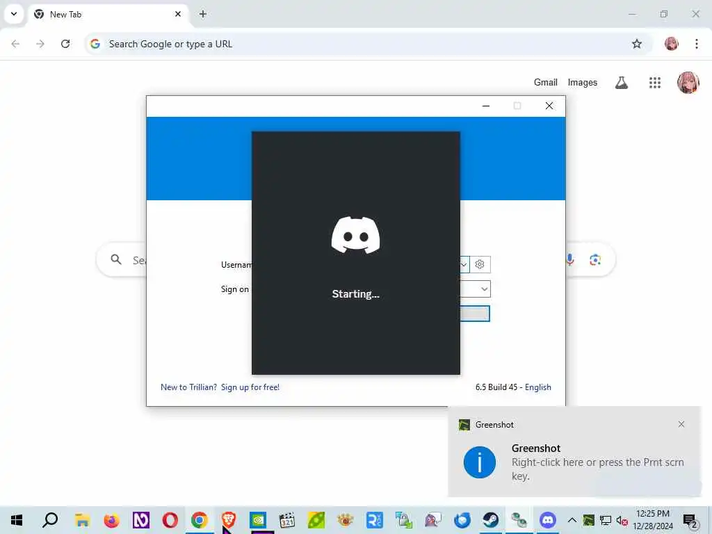Bookmark this tab with the star
The width and height of the screenshot is (712, 534).
pos(637,44)
